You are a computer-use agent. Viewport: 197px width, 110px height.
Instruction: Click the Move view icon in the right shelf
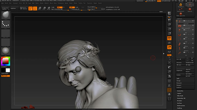point(169,67)
